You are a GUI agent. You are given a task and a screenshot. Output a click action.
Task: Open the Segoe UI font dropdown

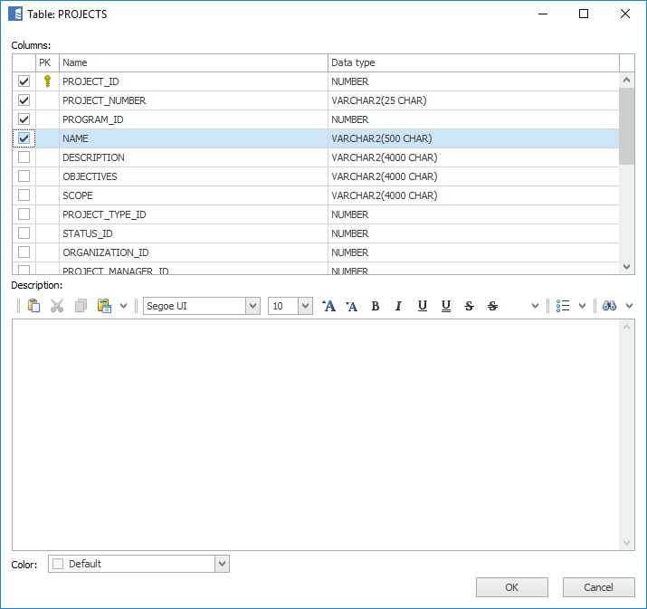(x=252, y=306)
